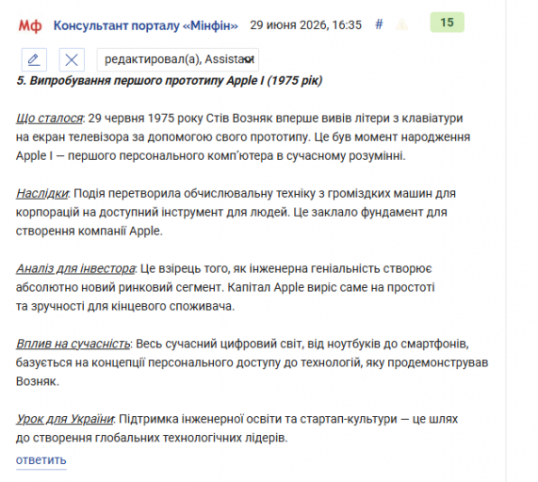Click text 'до створення глобальних технологічних лідерів.'
Image resolution: width=538 pixels, height=482 pixels.
tap(152, 438)
